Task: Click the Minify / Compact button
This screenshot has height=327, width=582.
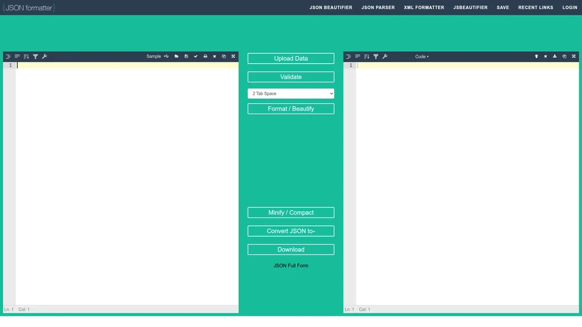Action: click(x=290, y=212)
